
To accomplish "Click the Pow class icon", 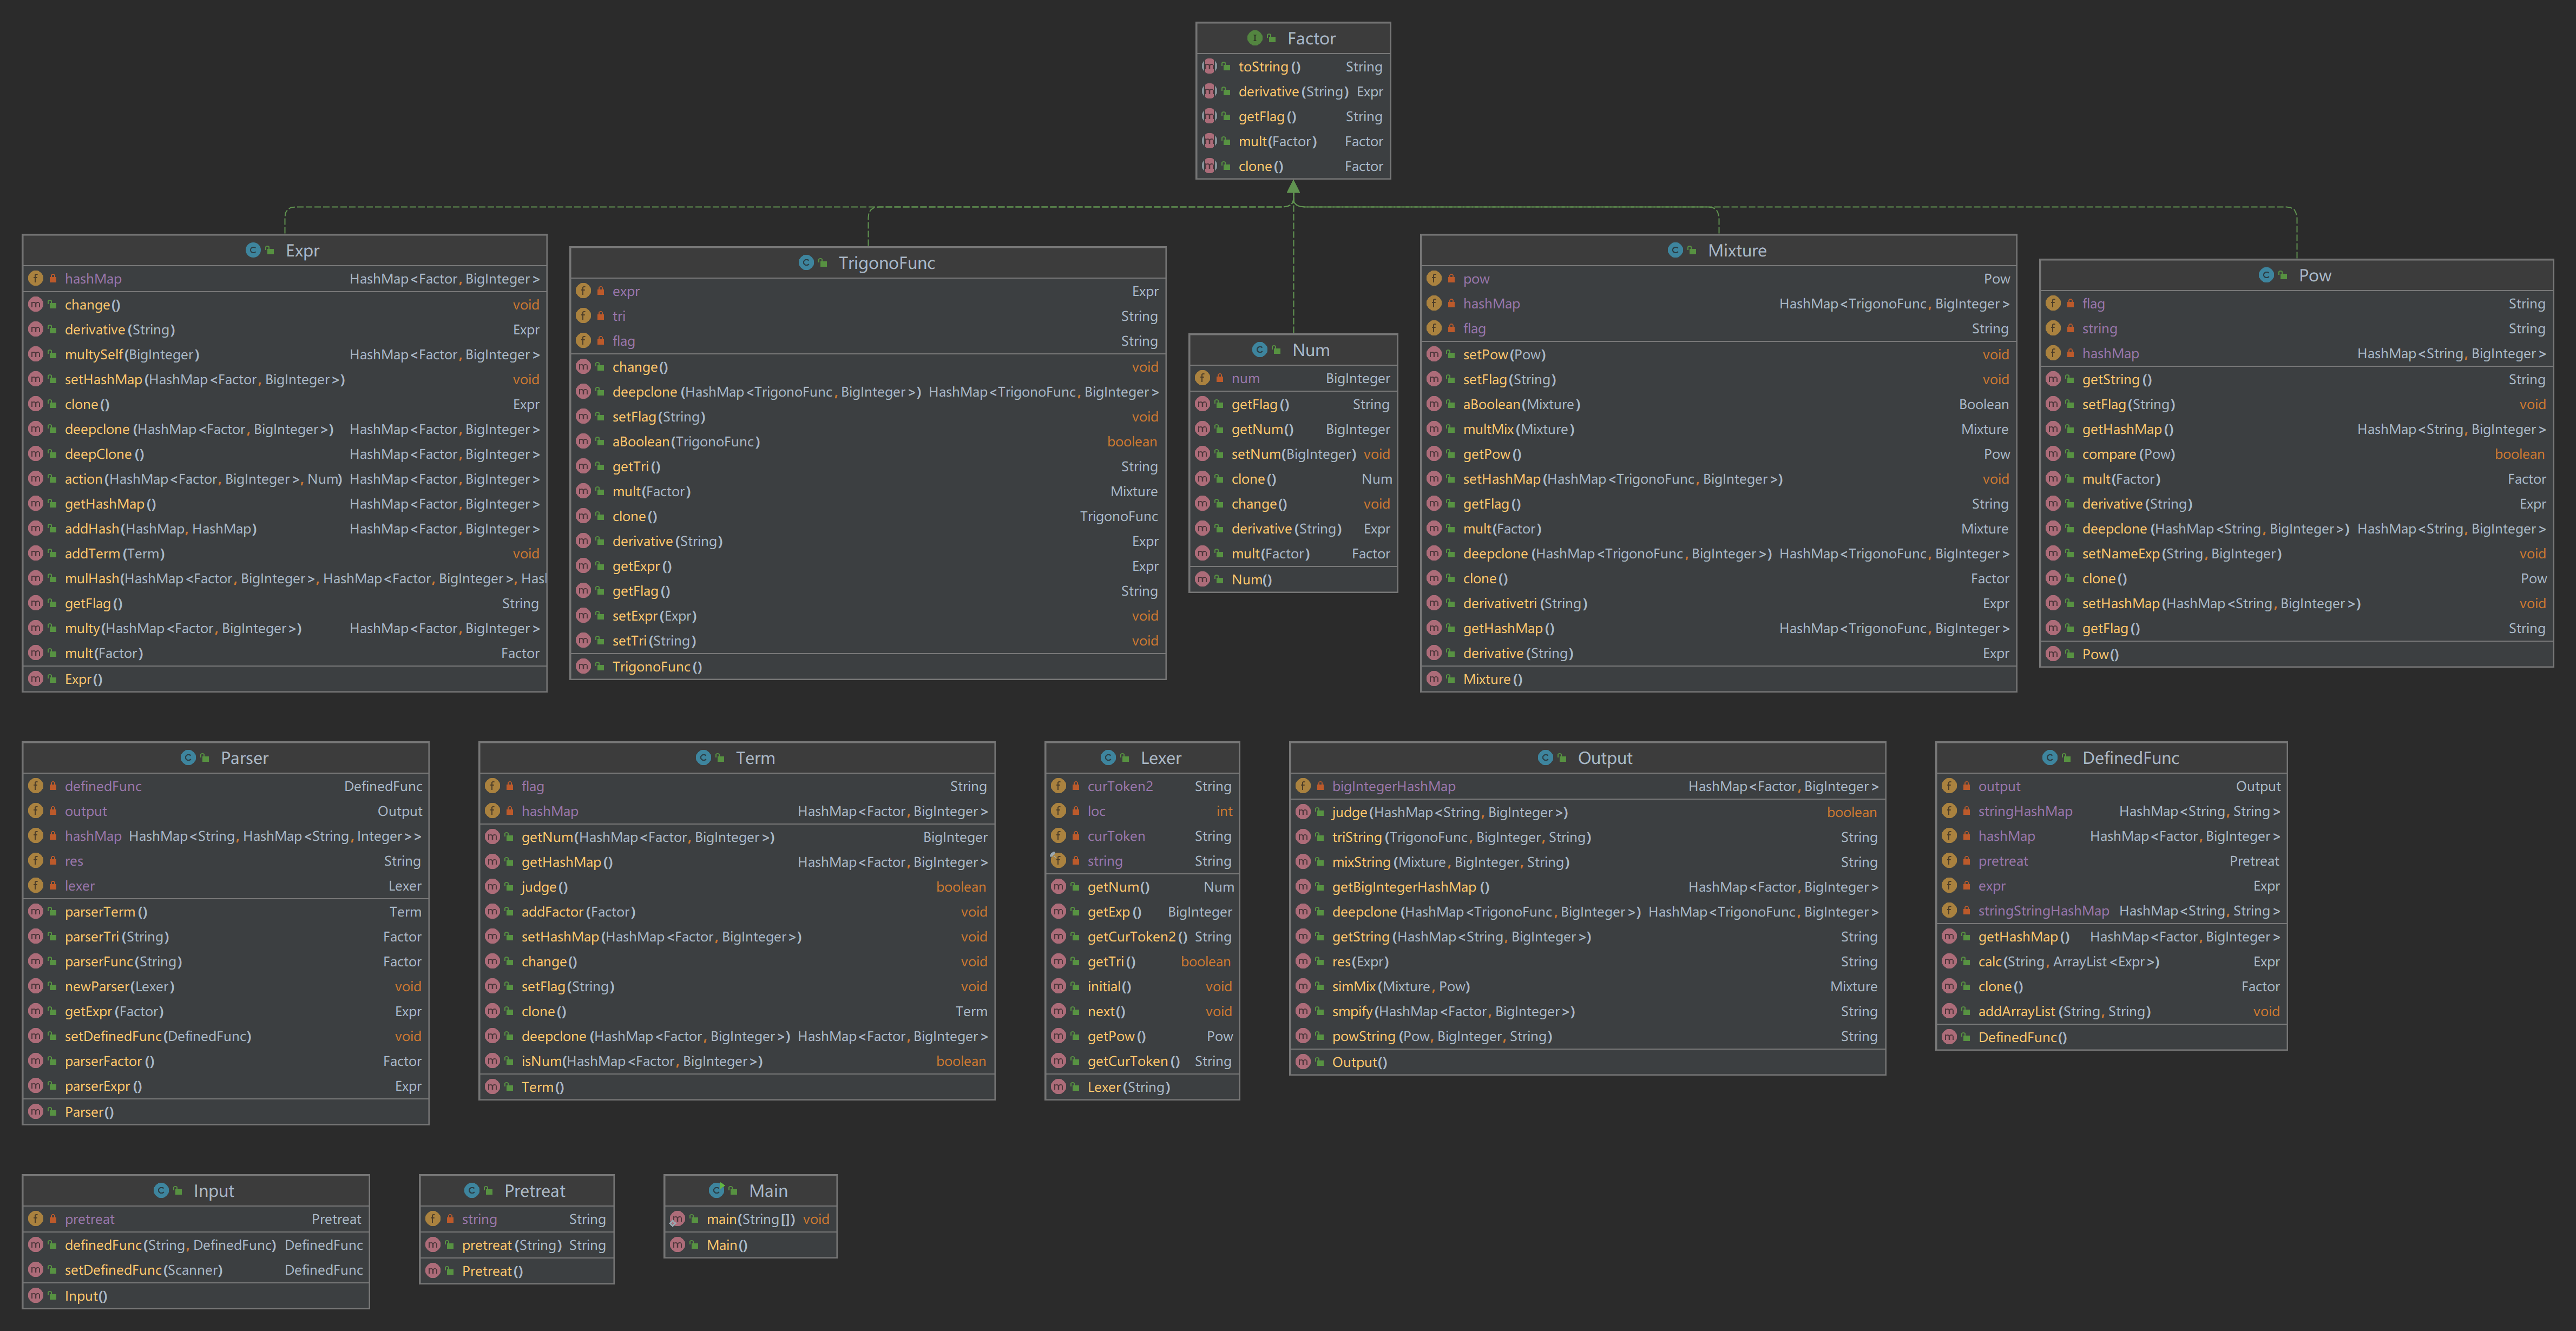I will pyautogui.click(x=2266, y=275).
